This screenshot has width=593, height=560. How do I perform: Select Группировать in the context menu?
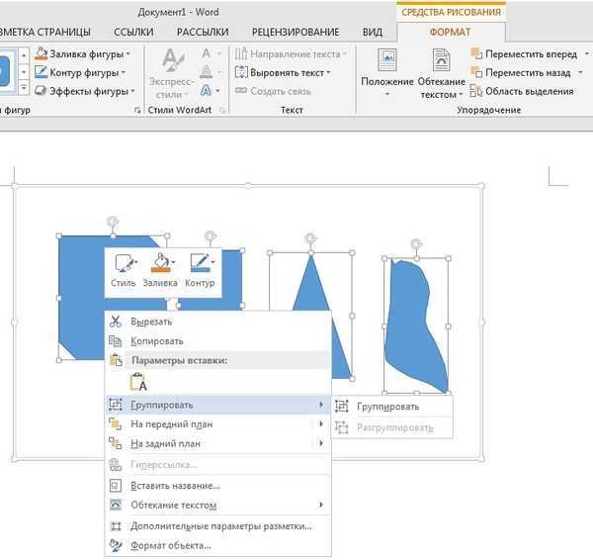click(217, 405)
